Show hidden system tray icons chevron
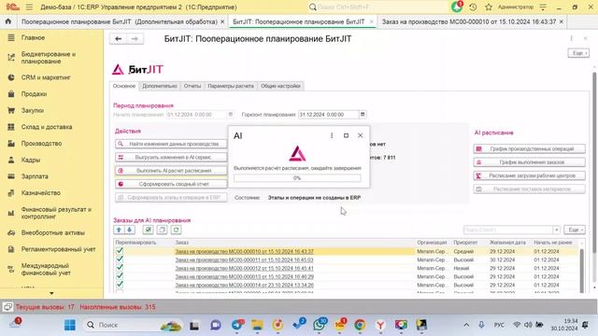The width and height of the screenshot is (598, 336). (x=466, y=325)
